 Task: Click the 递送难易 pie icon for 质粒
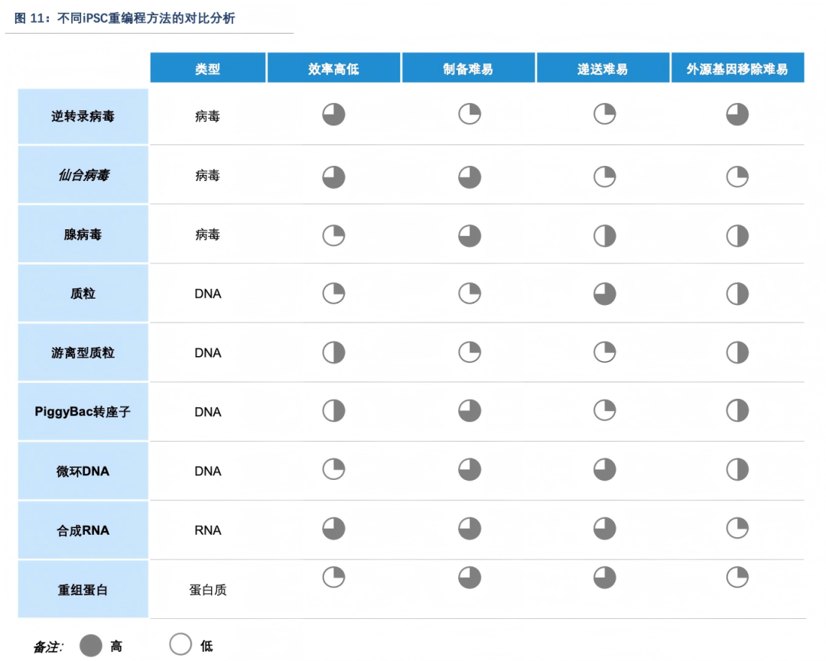(x=605, y=293)
